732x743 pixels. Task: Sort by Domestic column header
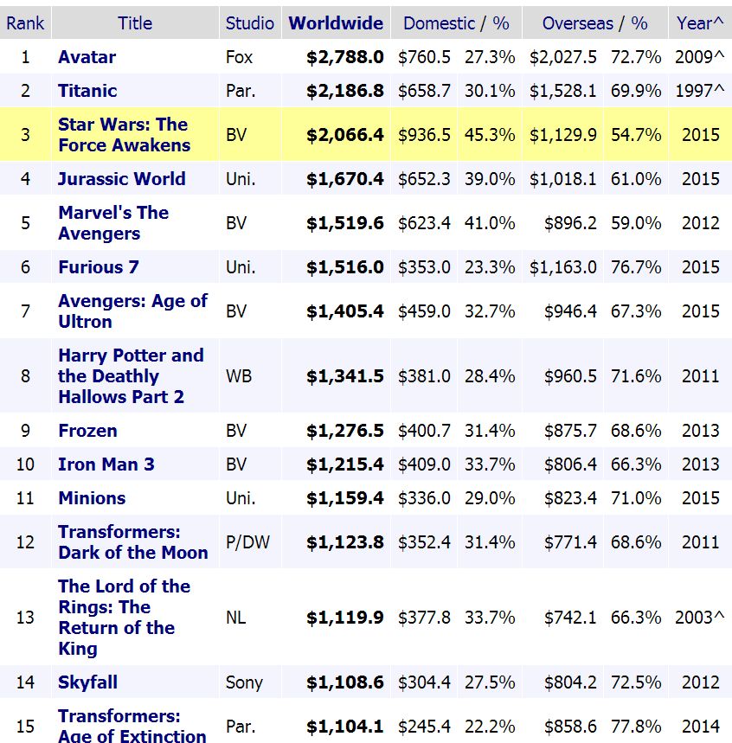[x=439, y=23]
